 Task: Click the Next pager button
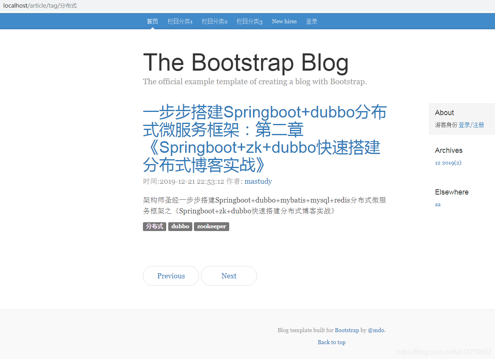[x=229, y=276]
